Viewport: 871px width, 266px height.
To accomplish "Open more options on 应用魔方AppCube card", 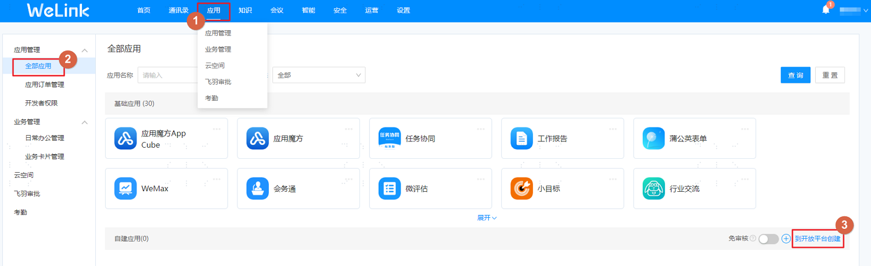I will tap(217, 129).
